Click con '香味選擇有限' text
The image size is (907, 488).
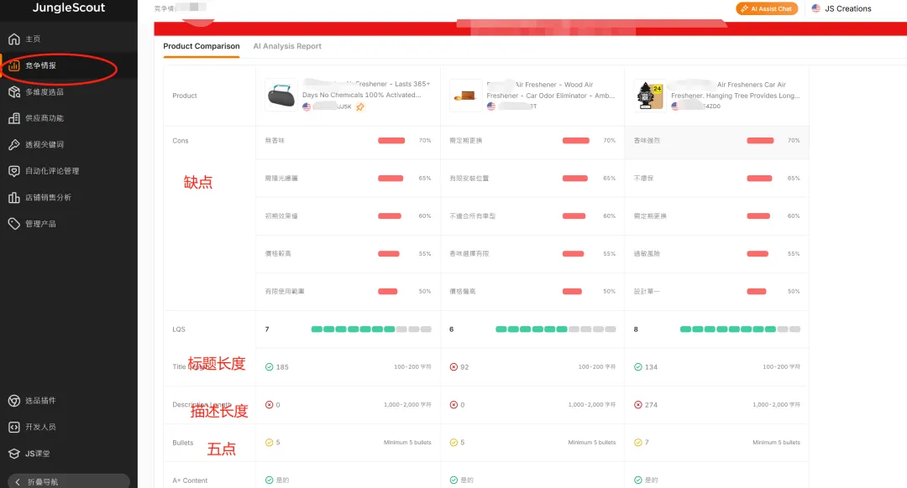tap(469, 254)
